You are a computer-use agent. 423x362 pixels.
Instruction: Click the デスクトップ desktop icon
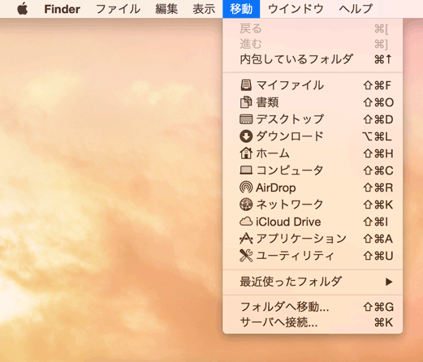pyautogui.click(x=246, y=119)
